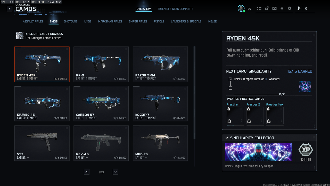Click the GPU CLOCK readout in the overlay
The height and width of the screenshot is (186, 330).
pyautogui.click(x=46, y=2)
